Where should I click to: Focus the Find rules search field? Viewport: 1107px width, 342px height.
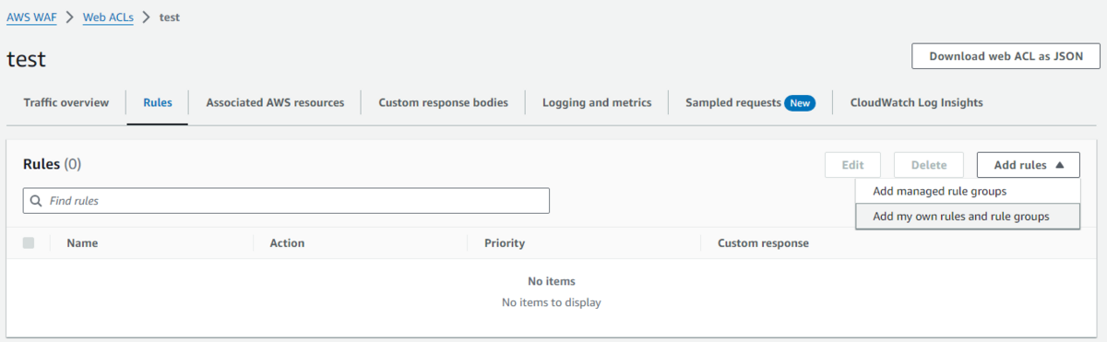286,200
